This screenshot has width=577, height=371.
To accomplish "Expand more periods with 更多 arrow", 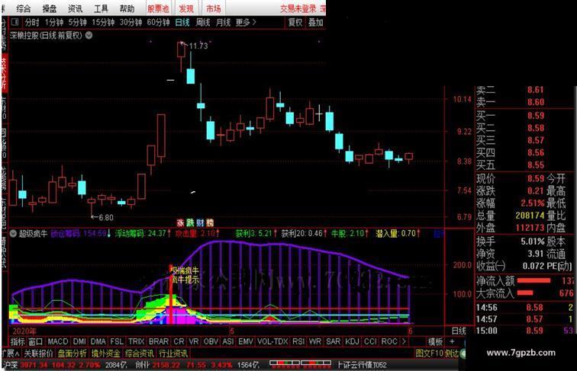I will 246,22.
